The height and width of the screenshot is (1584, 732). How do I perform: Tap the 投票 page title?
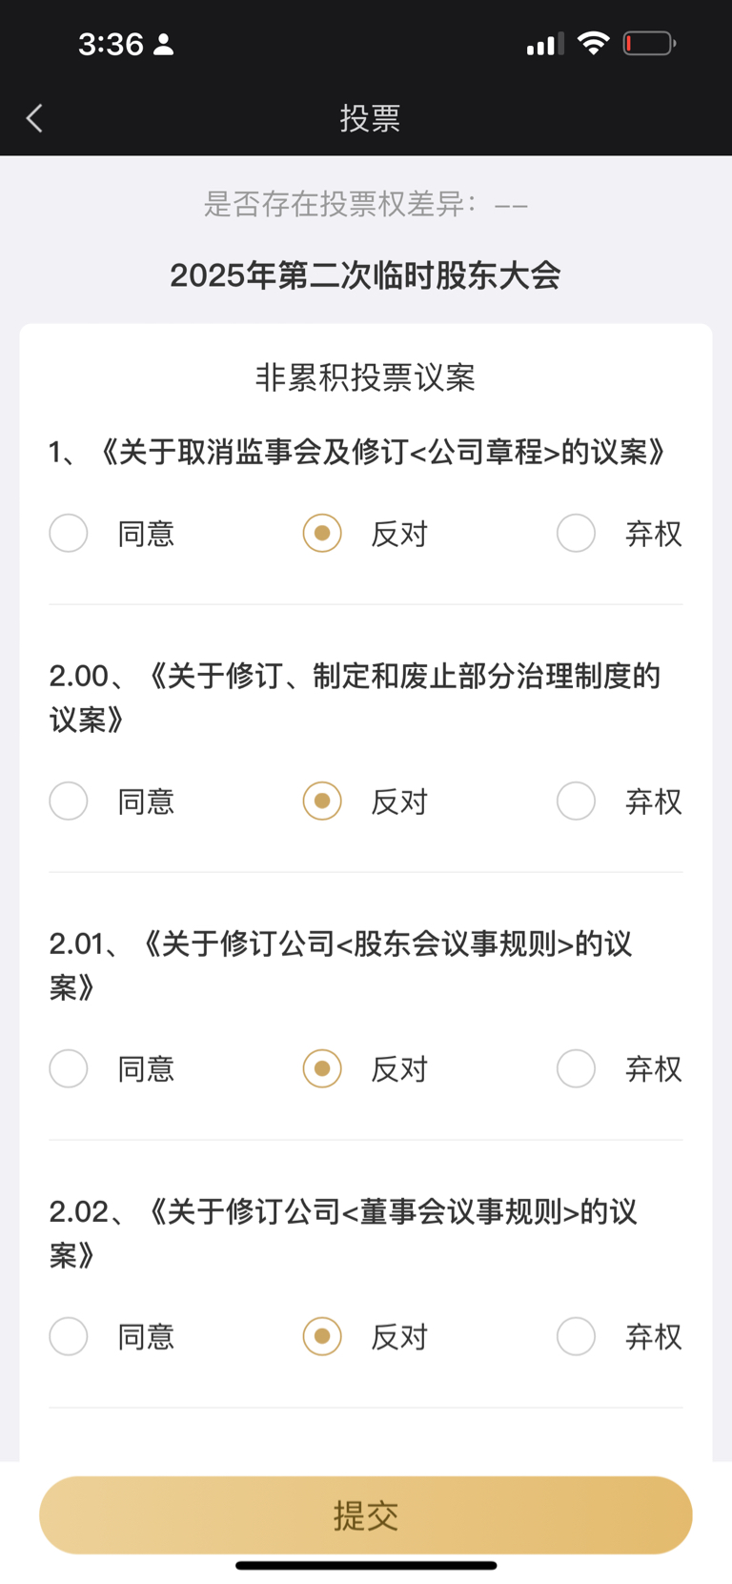click(370, 118)
